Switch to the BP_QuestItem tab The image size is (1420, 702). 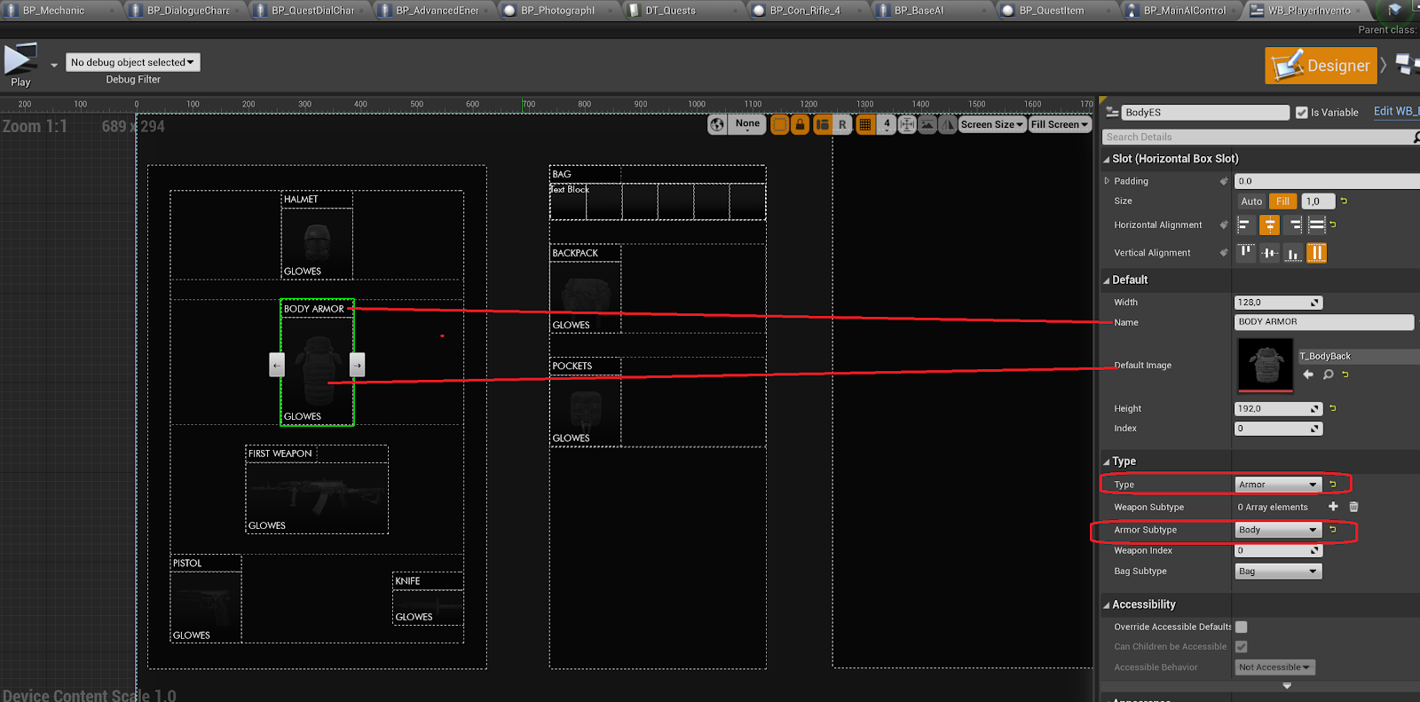(1052, 11)
